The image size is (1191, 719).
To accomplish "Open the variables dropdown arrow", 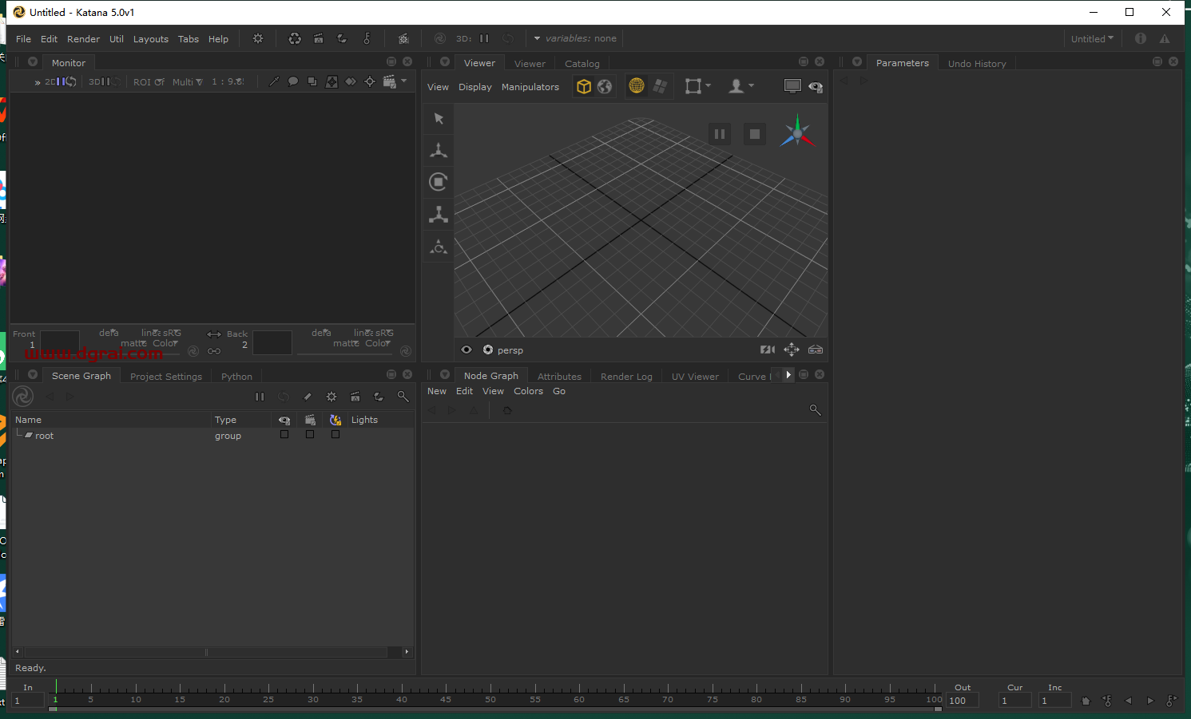I will tap(537, 38).
